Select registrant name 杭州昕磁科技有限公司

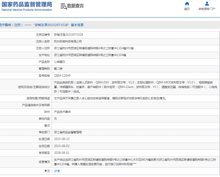[68, 42]
